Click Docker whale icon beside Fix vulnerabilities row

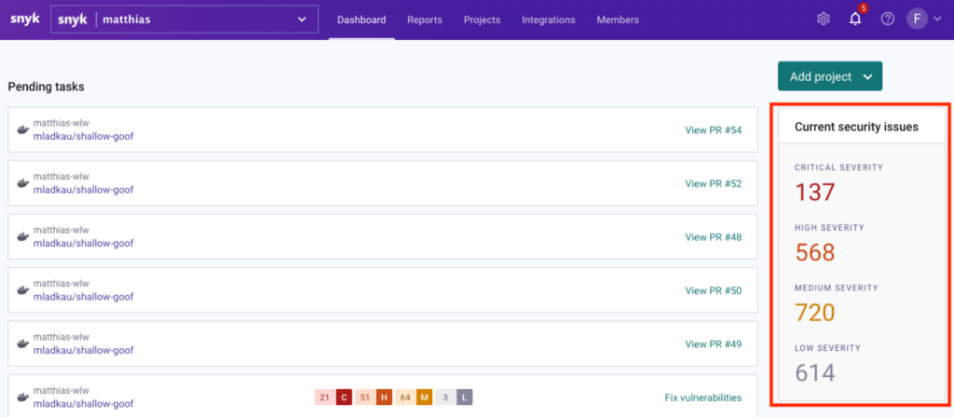click(x=23, y=397)
